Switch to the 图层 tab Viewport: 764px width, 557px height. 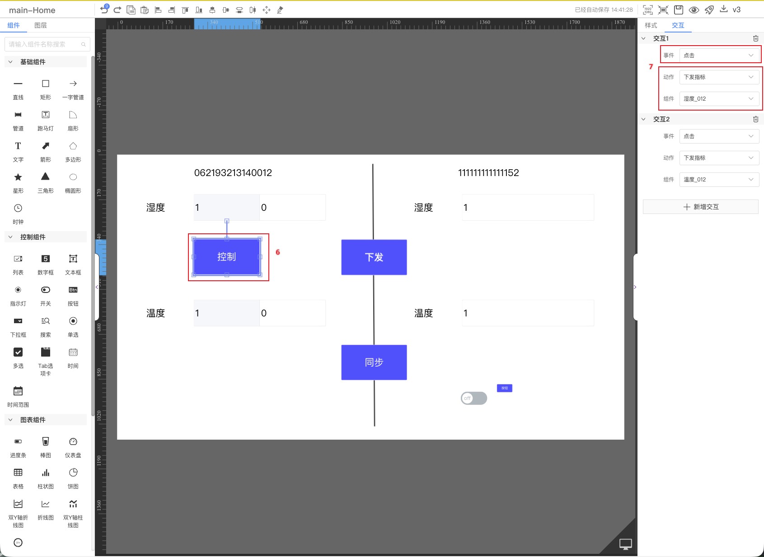pyautogui.click(x=41, y=25)
